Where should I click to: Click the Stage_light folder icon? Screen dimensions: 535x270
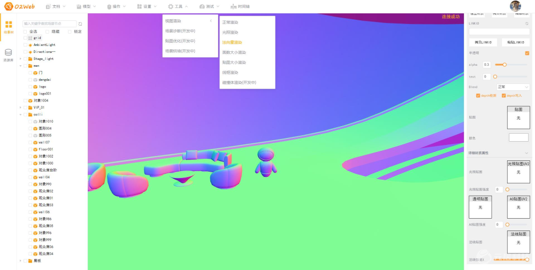[30, 59]
